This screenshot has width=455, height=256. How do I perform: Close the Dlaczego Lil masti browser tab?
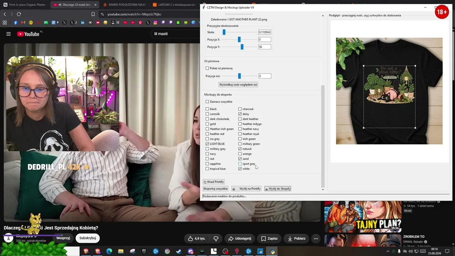(95, 5)
